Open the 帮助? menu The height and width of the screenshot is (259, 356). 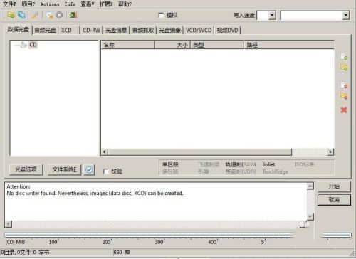(125, 4)
